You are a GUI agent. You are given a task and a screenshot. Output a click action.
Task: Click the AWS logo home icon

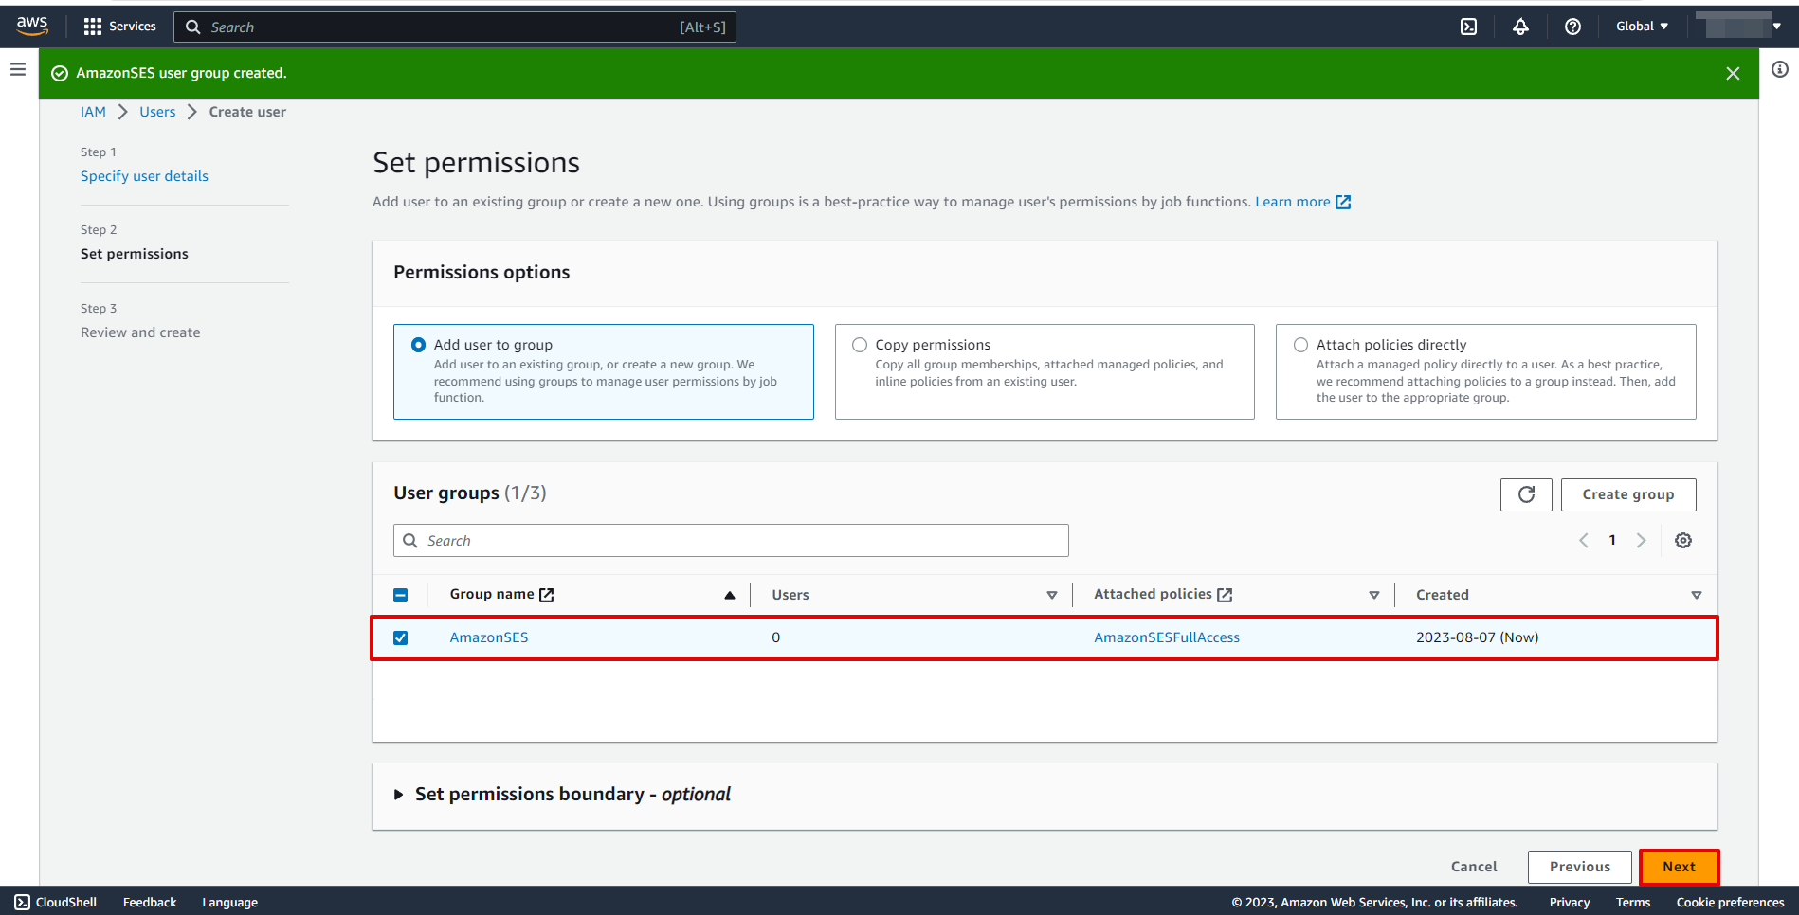32,27
